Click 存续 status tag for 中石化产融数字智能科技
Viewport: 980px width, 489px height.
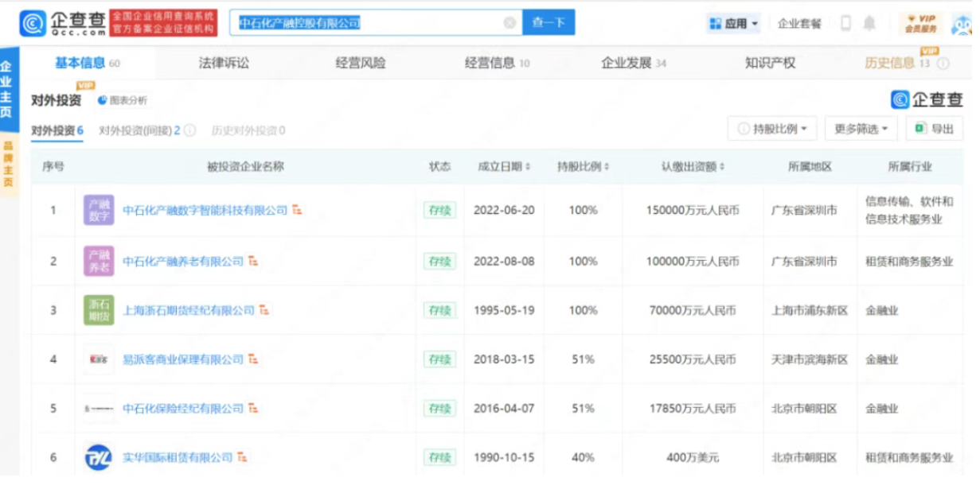(x=439, y=211)
